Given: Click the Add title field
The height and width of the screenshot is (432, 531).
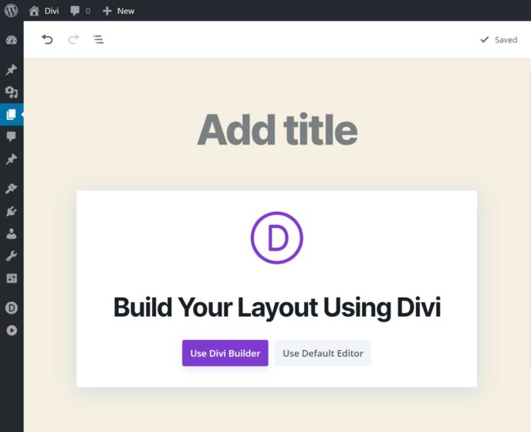Looking at the screenshot, I should tap(277, 130).
